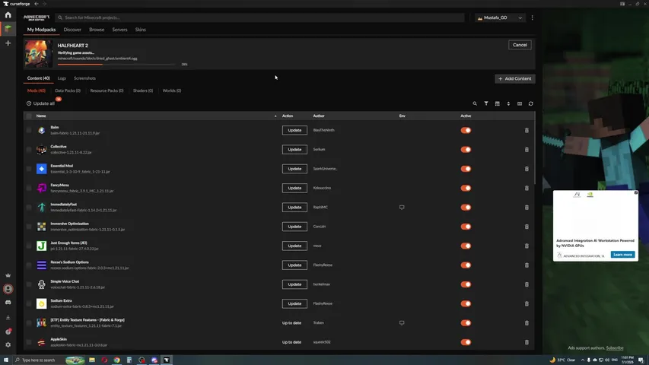Click the Add Content button

pyautogui.click(x=515, y=78)
